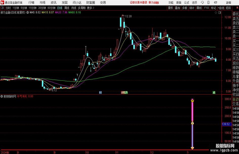Open the 资讯 menu
This screenshot has width=239, height=154.
(54, 3)
